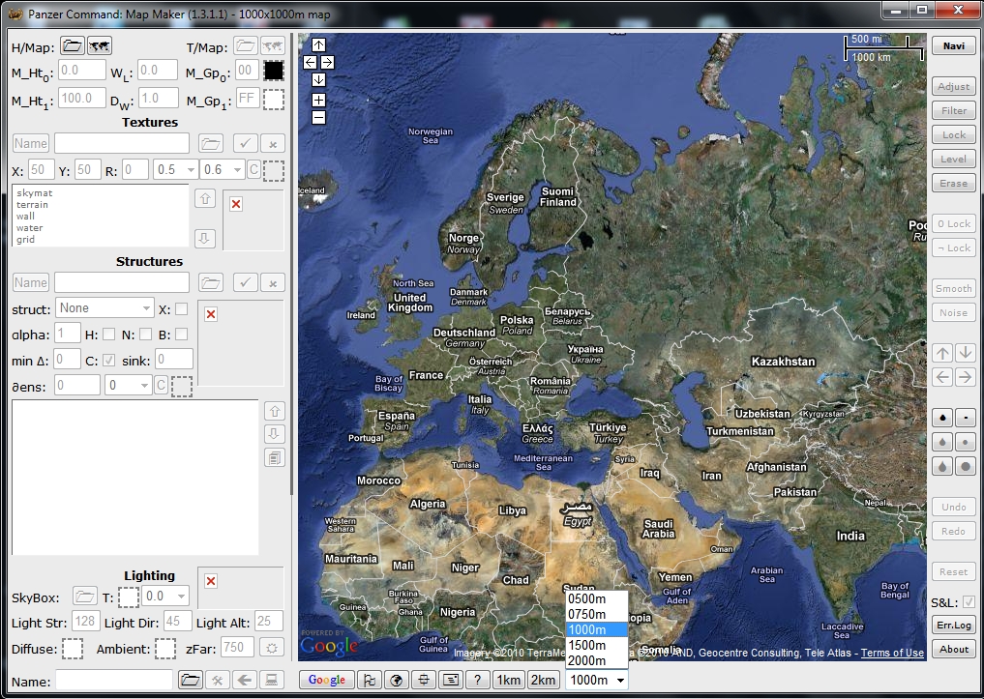This screenshot has height=699, width=984.
Task: Browse for a texture file in the Textures section
Action: point(210,143)
